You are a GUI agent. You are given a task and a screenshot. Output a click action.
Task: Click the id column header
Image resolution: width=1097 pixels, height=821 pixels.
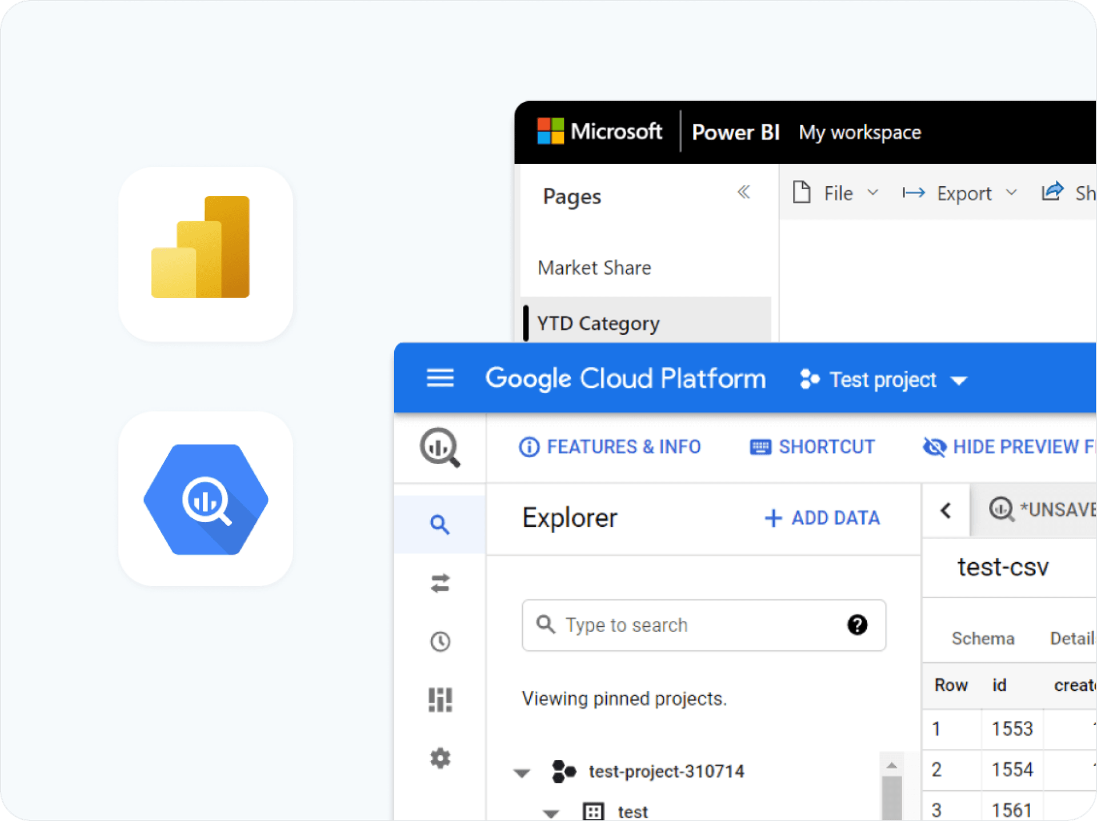[999, 684]
